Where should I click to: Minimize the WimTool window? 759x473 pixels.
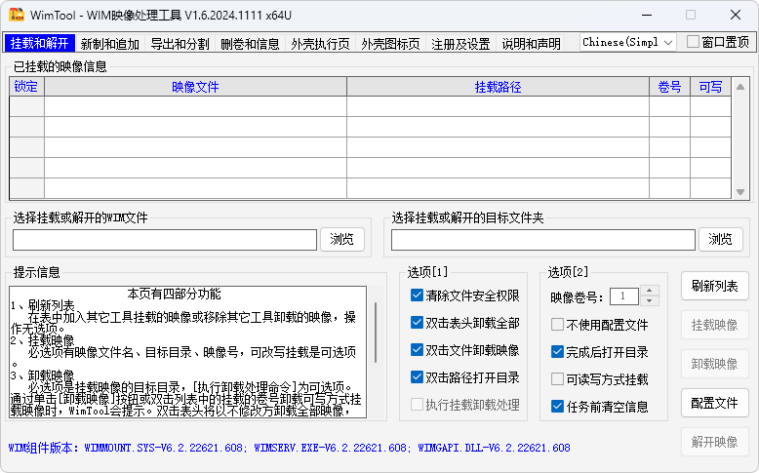(647, 15)
